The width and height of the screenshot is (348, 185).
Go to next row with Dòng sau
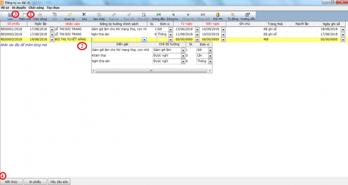[x=188, y=15]
